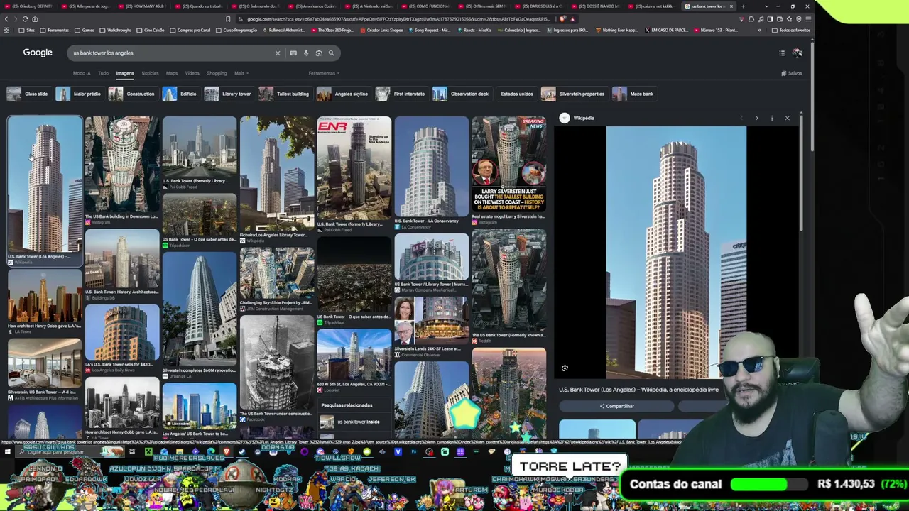
Task: Open the Windows Start menu
Action: pyautogui.click(x=7, y=451)
